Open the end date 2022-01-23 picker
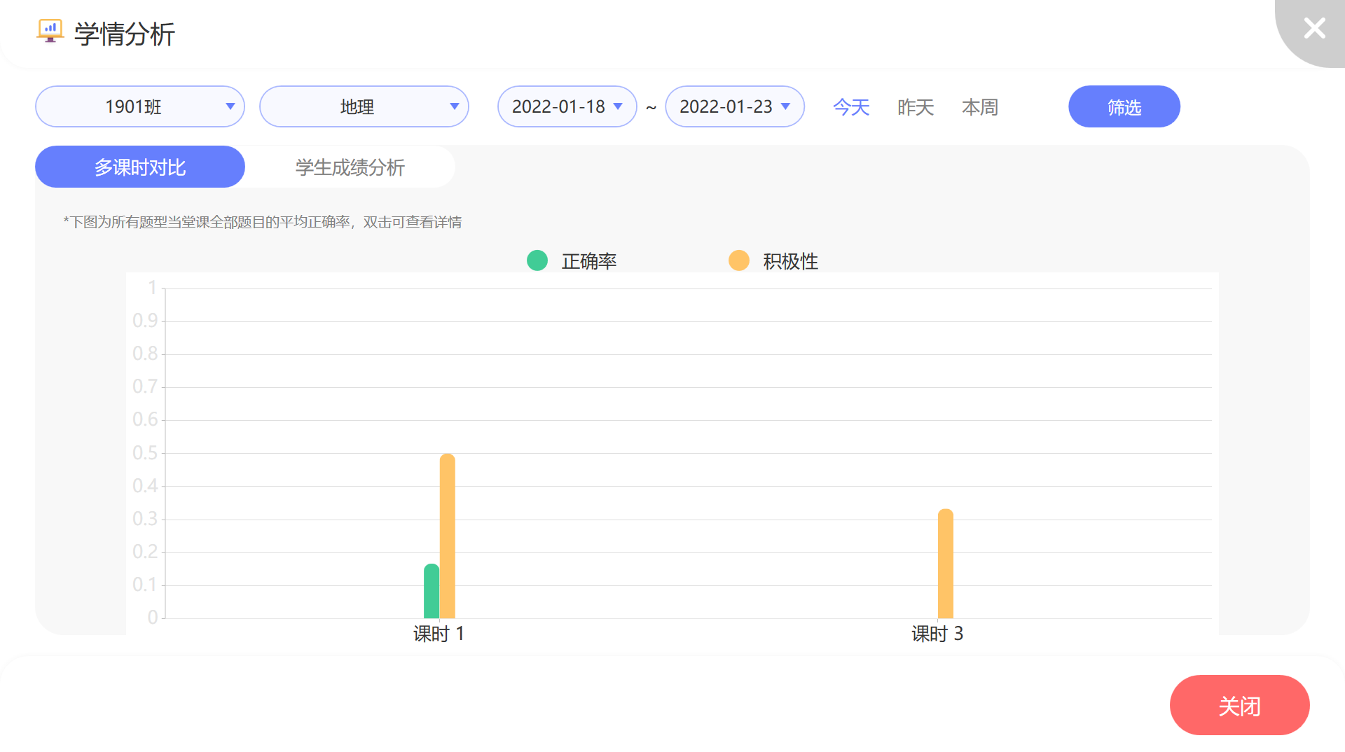1345x752 pixels. (x=734, y=106)
